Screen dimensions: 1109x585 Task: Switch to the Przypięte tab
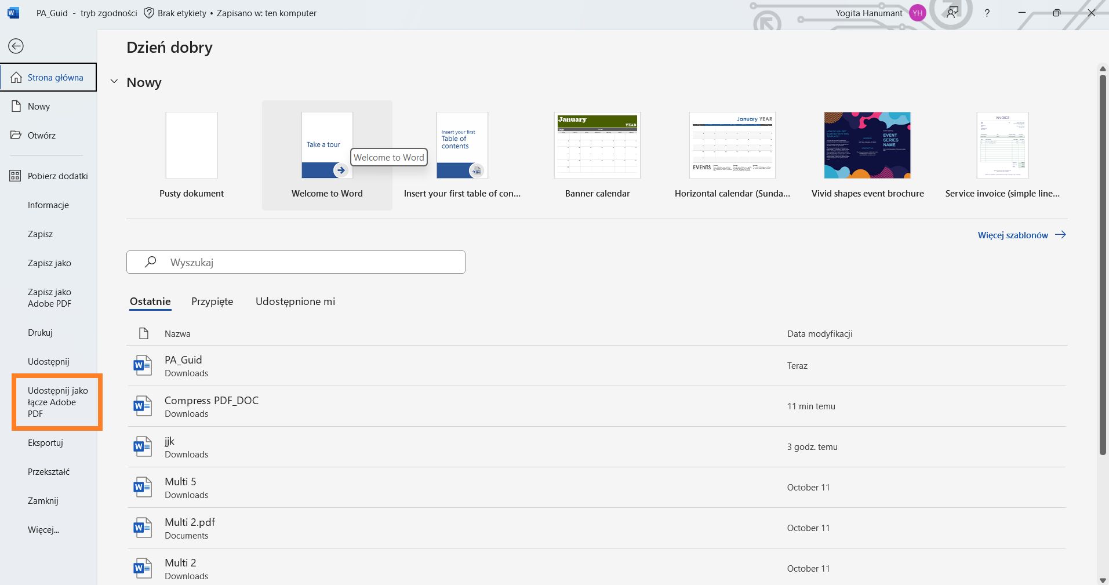click(212, 301)
